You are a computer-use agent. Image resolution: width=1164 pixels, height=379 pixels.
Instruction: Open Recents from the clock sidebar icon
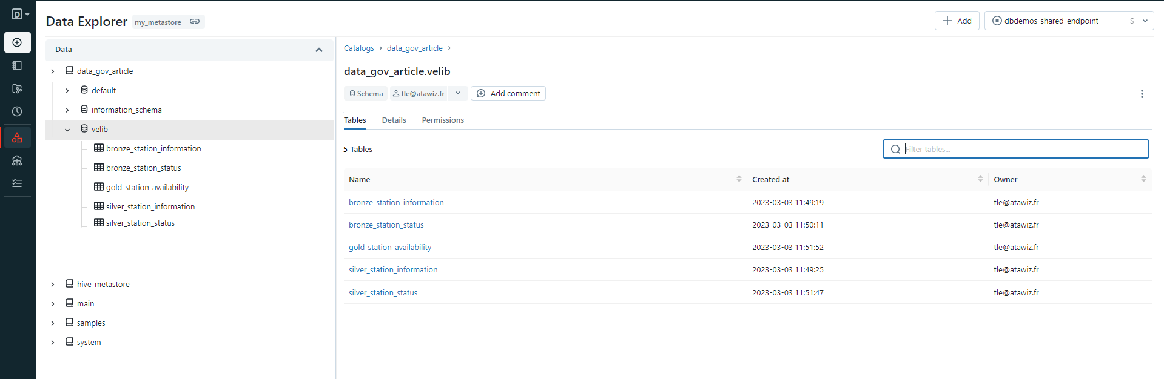(17, 111)
